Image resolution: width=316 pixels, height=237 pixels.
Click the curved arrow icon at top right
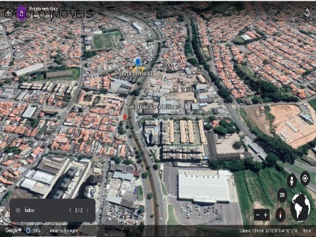point(307,13)
